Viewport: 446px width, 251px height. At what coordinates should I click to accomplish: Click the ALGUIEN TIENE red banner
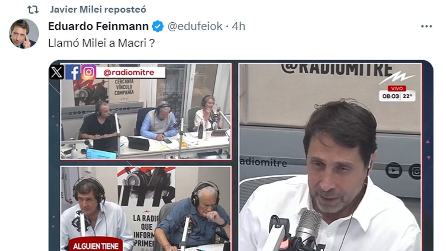point(96,245)
